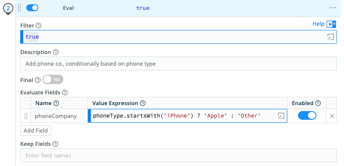This screenshot has height=166, width=344.
Task: Toggle the Final switch set to No
Action: tap(53, 80)
